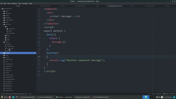The image size is (176, 99).
Task: Change the UTF-8 encoding selector
Action: [x=153, y=94]
